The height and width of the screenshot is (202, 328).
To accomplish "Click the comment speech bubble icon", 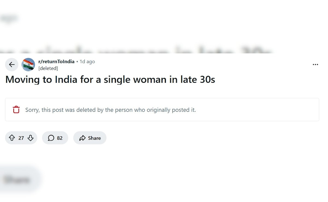I will (x=51, y=138).
